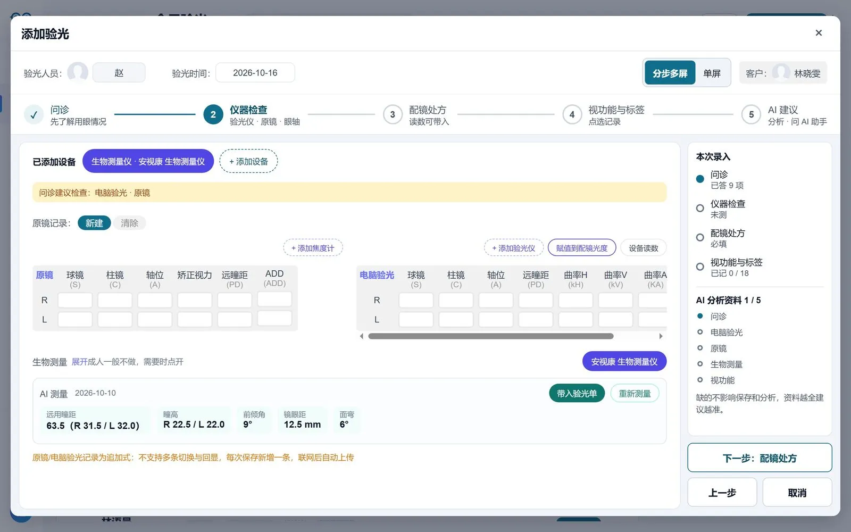
Task: Click + 添加验光仪
Action: point(514,248)
